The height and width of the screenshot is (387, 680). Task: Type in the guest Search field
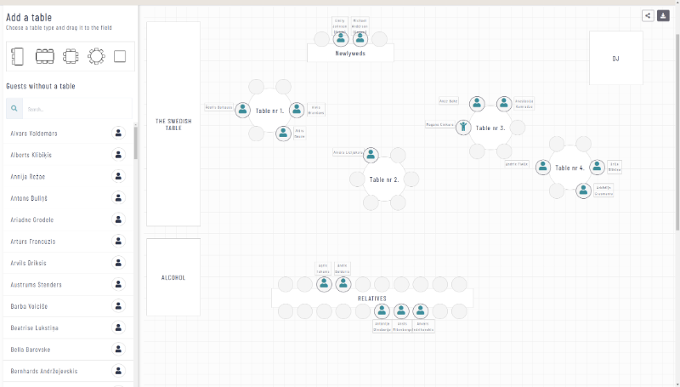coord(76,109)
